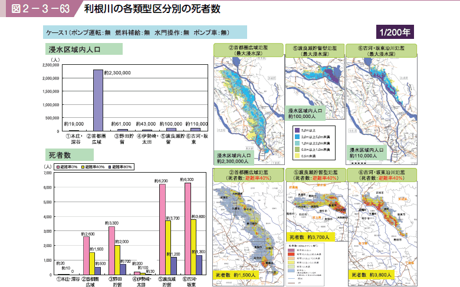Click the yellow 避難率40% legend marker
The height and width of the screenshot is (287, 460).
(x=82, y=167)
